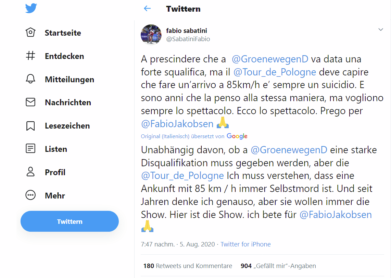The image size is (391, 278).
Task: Select the Nachrichten menu label
Action: [68, 102]
